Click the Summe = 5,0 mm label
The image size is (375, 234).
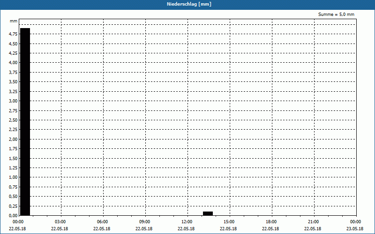[336, 15]
